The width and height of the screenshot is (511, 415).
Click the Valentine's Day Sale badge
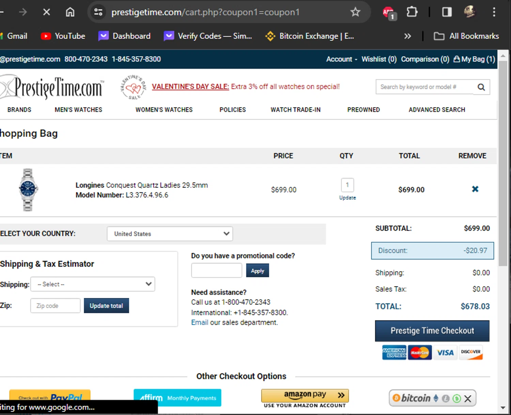[x=133, y=87]
